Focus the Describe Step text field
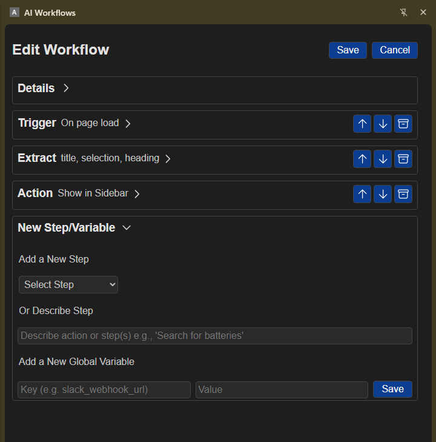 215,336
